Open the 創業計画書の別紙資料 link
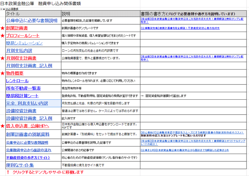249x176 pixels. click(28, 134)
